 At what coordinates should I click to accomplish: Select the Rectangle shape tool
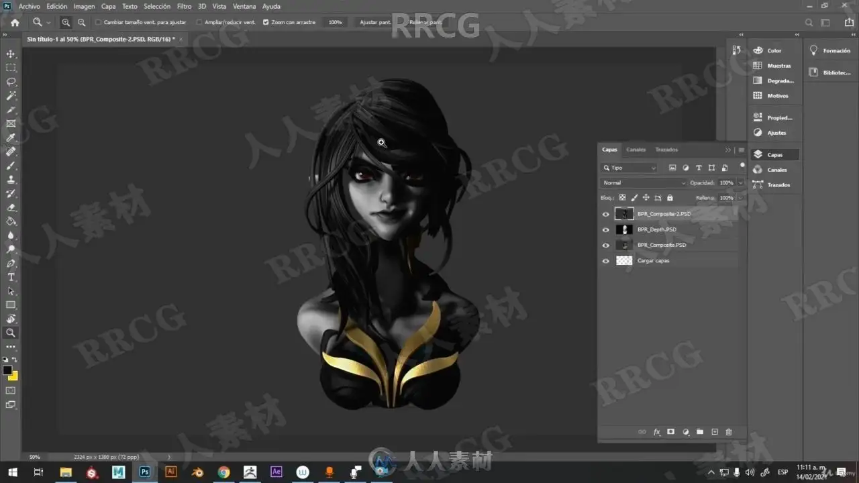pyautogui.click(x=11, y=305)
